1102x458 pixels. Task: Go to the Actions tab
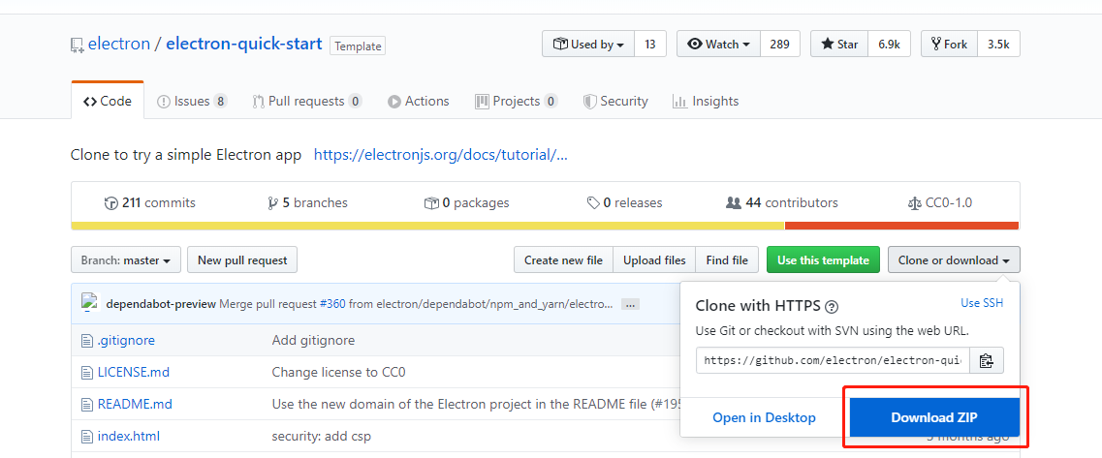click(x=419, y=101)
